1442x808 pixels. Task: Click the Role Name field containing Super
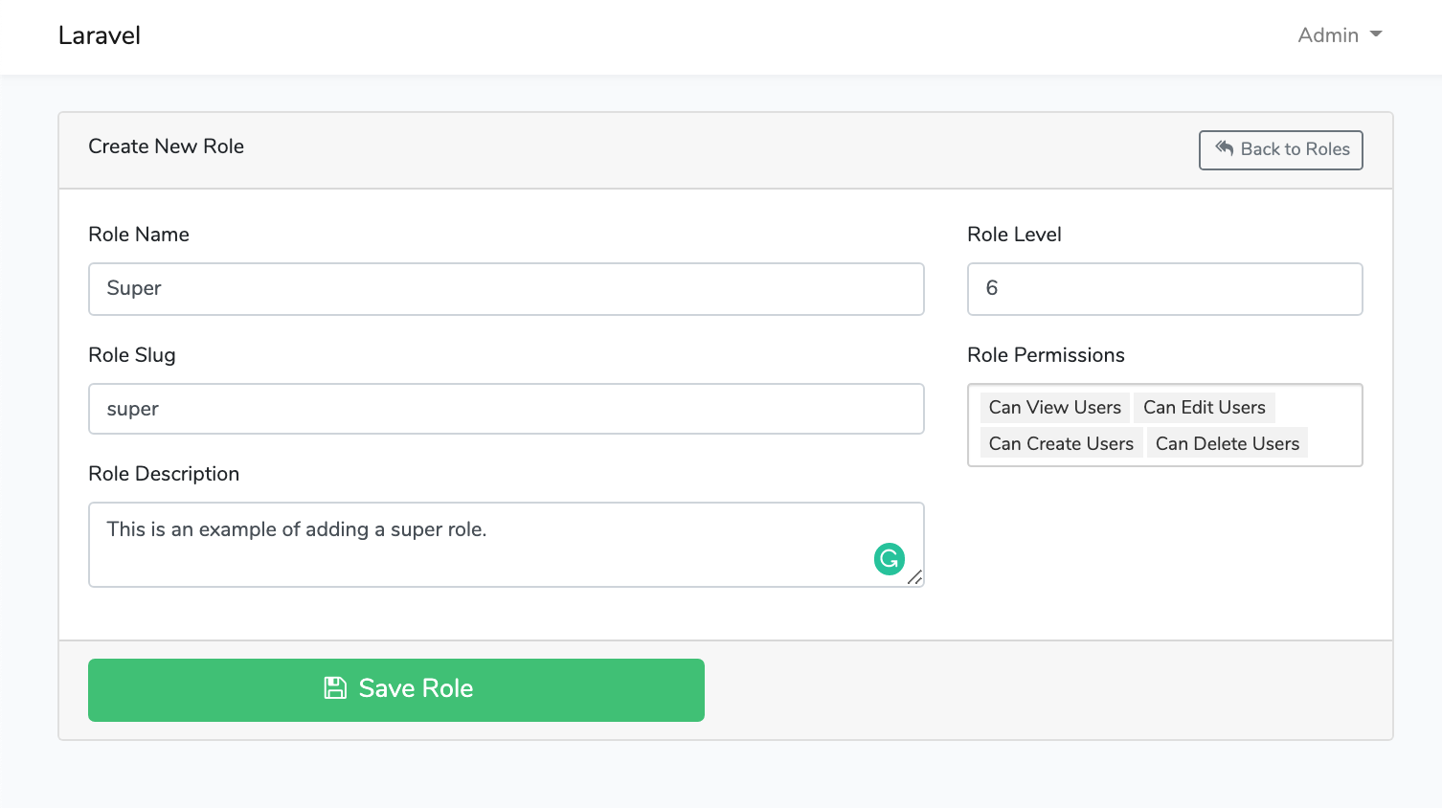pos(506,288)
